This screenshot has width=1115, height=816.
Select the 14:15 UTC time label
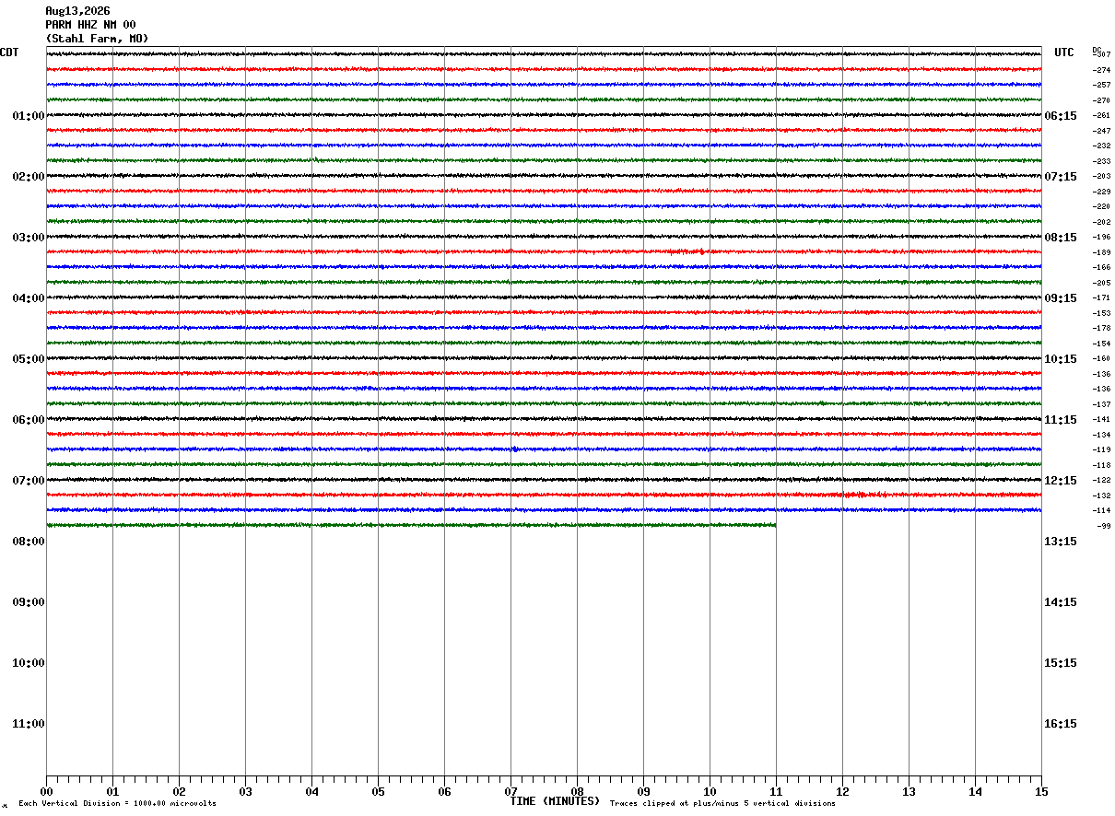[1061, 602]
